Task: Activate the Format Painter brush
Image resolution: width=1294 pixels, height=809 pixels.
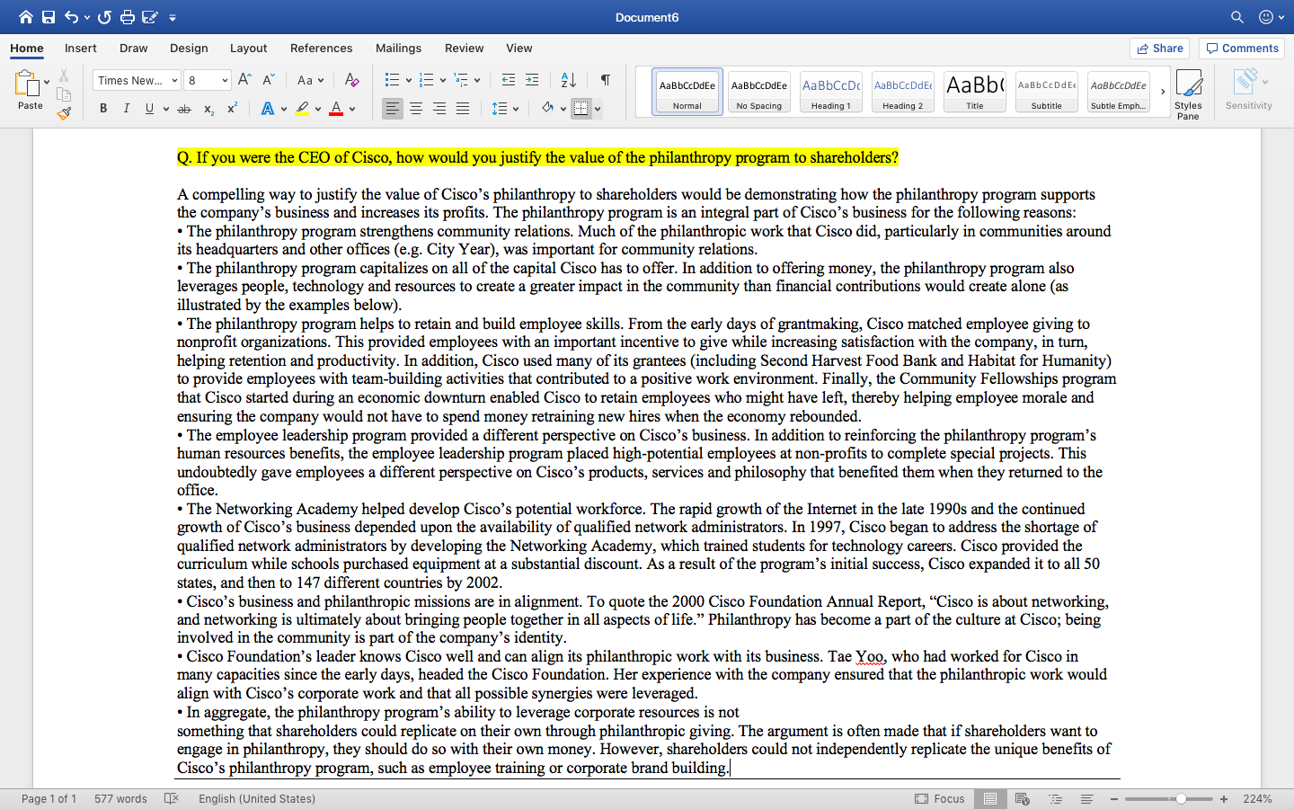Action: pos(64,113)
